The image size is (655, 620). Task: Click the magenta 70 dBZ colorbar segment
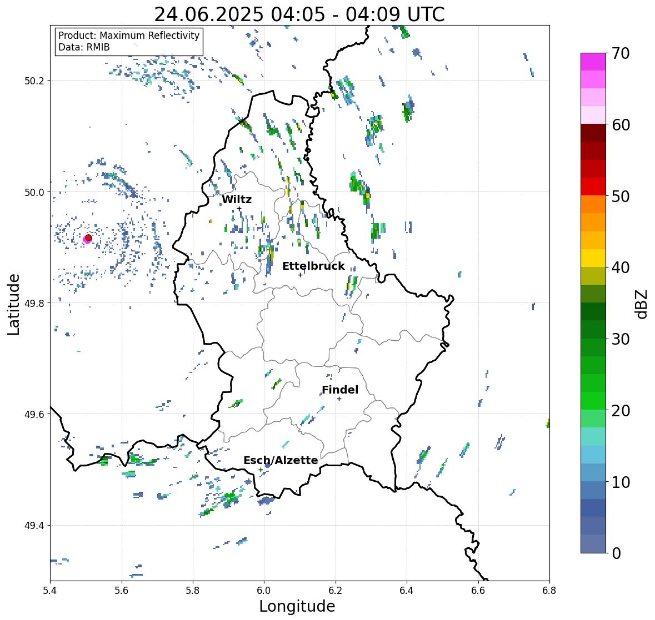(x=593, y=62)
